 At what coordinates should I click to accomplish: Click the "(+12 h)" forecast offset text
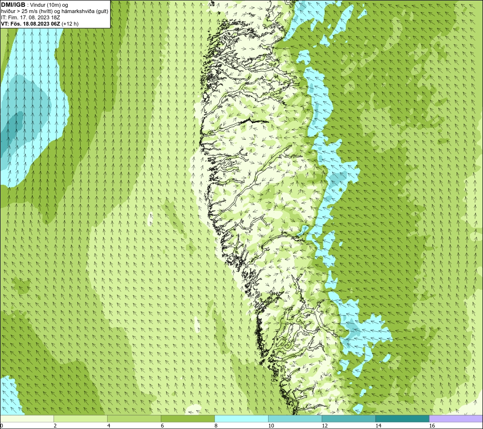point(70,24)
